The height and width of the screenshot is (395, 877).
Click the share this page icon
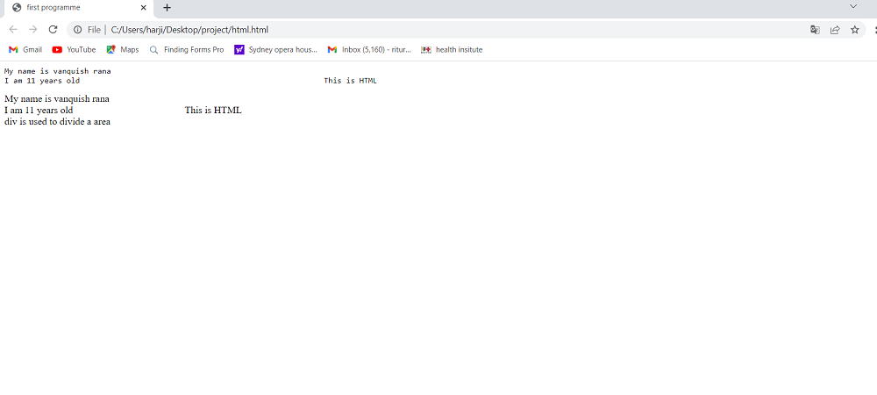[835, 29]
